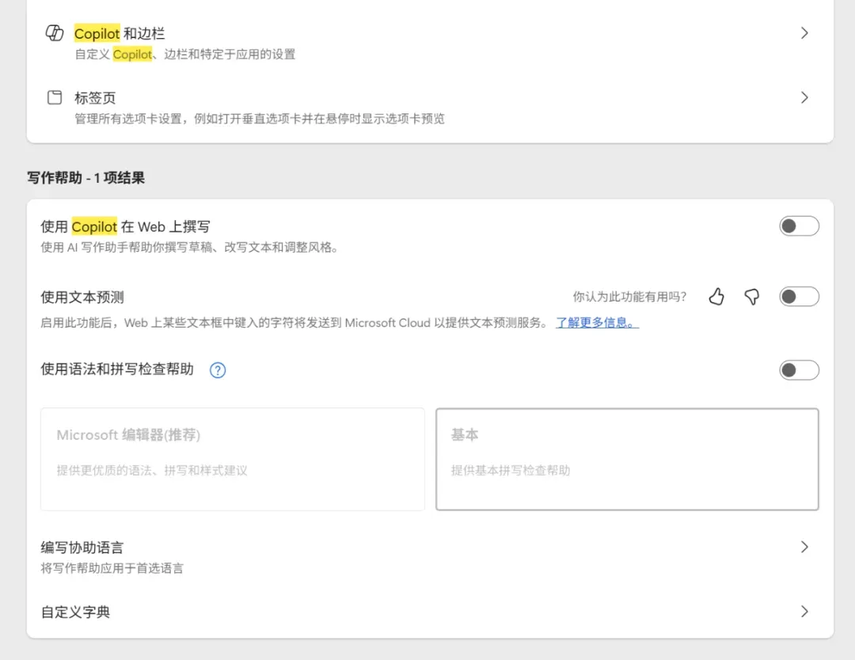Click the Copilot logo icon
855x660 pixels.
55,33
